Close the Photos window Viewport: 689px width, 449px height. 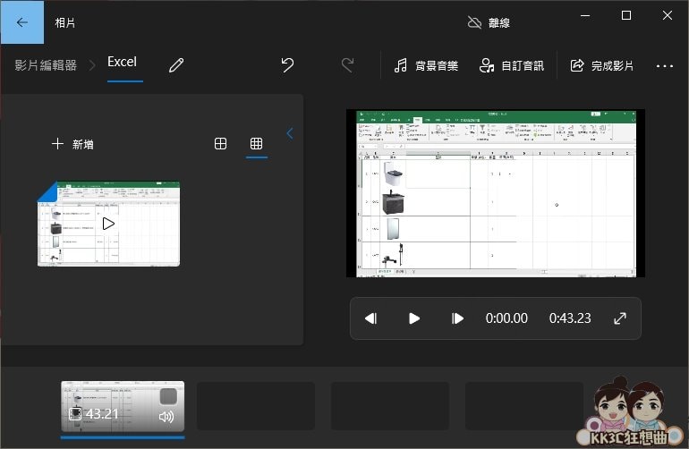(x=667, y=15)
